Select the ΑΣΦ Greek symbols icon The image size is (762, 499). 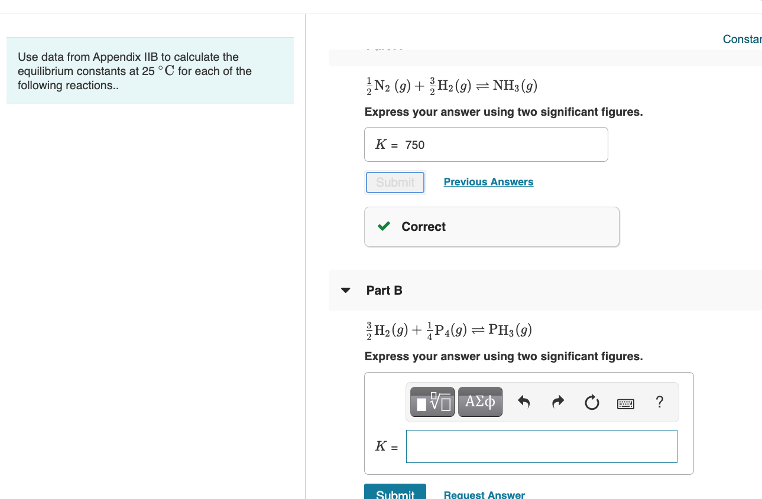479,402
